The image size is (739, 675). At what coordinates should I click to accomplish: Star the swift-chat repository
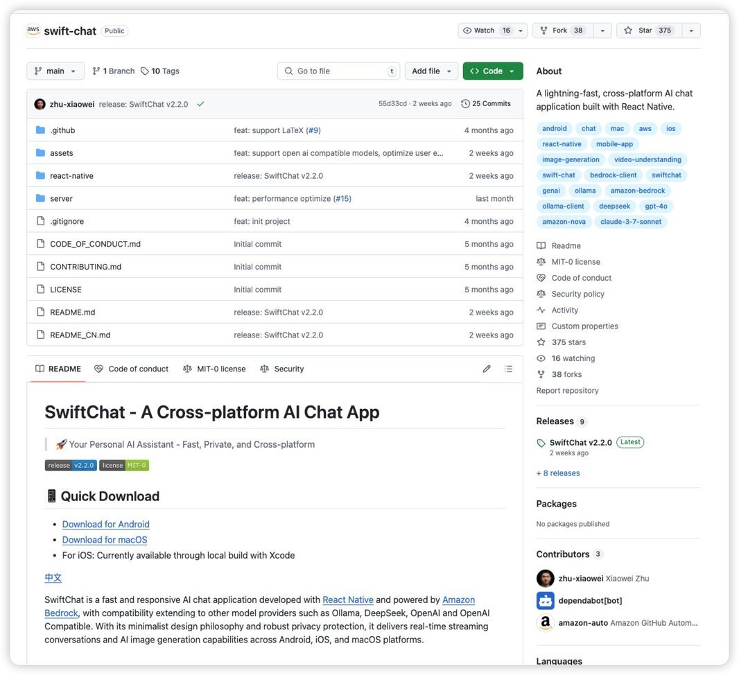point(649,30)
